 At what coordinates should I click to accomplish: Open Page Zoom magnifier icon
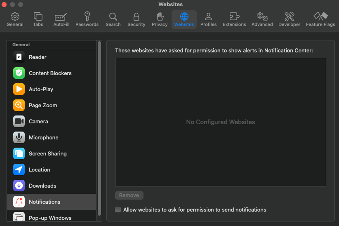tap(19, 105)
